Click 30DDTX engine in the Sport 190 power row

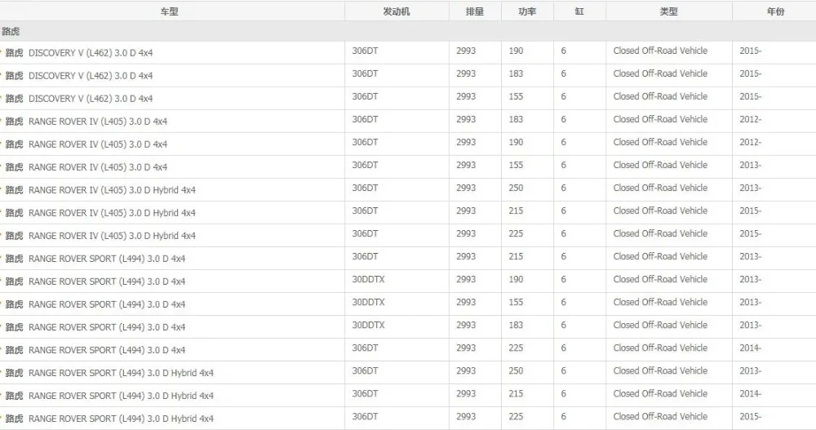(369, 280)
